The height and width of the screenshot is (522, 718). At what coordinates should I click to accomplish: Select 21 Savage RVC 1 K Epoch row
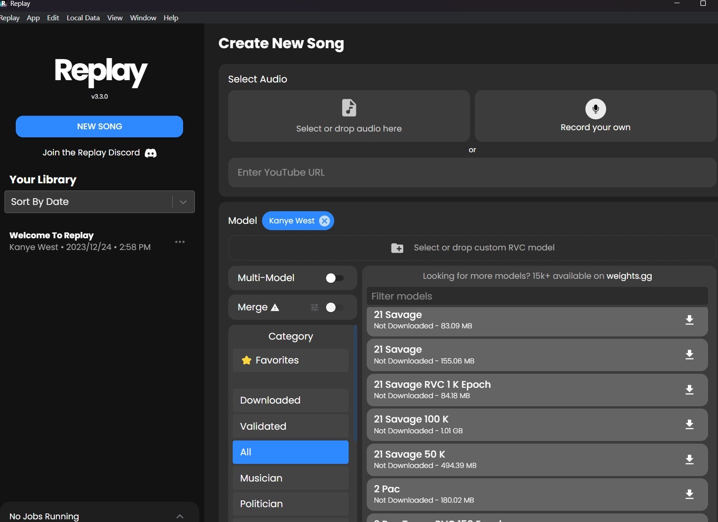coord(537,390)
